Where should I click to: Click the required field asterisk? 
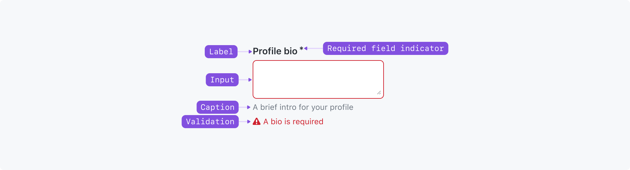coord(301,49)
